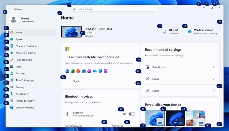This screenshot has height=131, width=229.
Task: Click the Time & language globe icon
Action: (x=12, y=80)
